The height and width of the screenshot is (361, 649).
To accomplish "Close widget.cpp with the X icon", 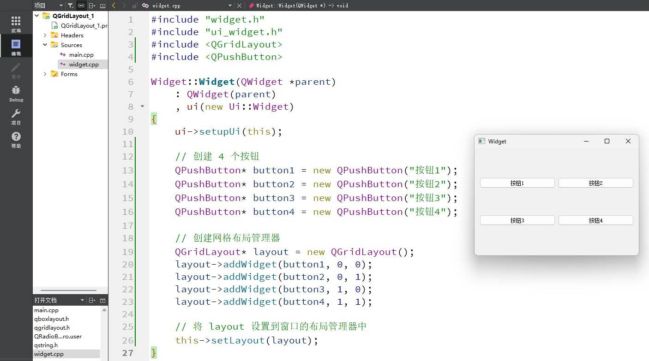I will click(240, 6).
